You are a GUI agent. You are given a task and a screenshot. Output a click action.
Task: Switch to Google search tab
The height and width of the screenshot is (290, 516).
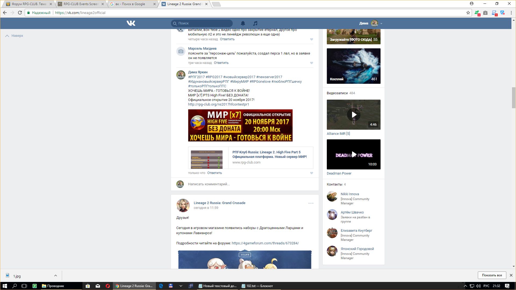(130, 4)
